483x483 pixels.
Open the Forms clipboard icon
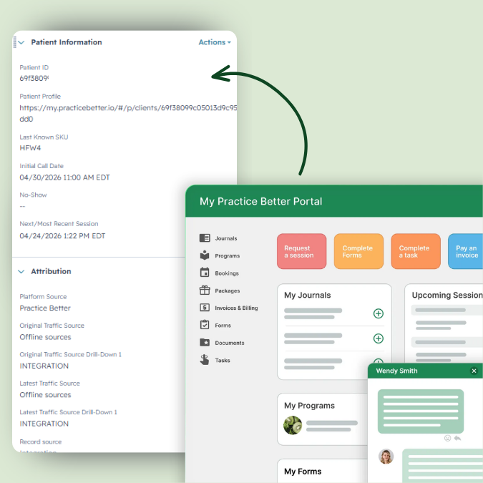[205, 325]
